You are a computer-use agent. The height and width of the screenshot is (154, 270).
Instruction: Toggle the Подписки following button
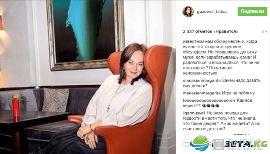click(252, 11)
